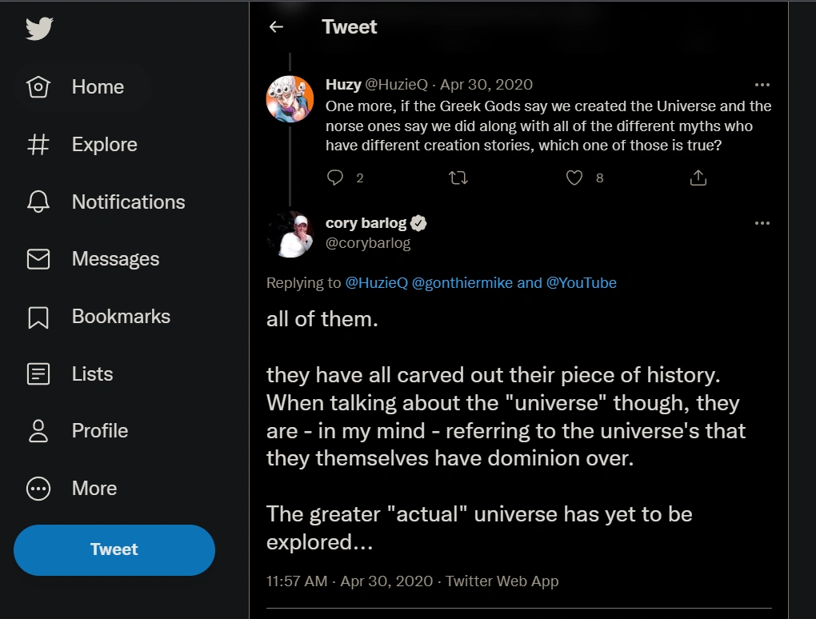This screenshot has width=816, height=619.
Task: Click the Twitter bird logo
Action: pos(38,29)
